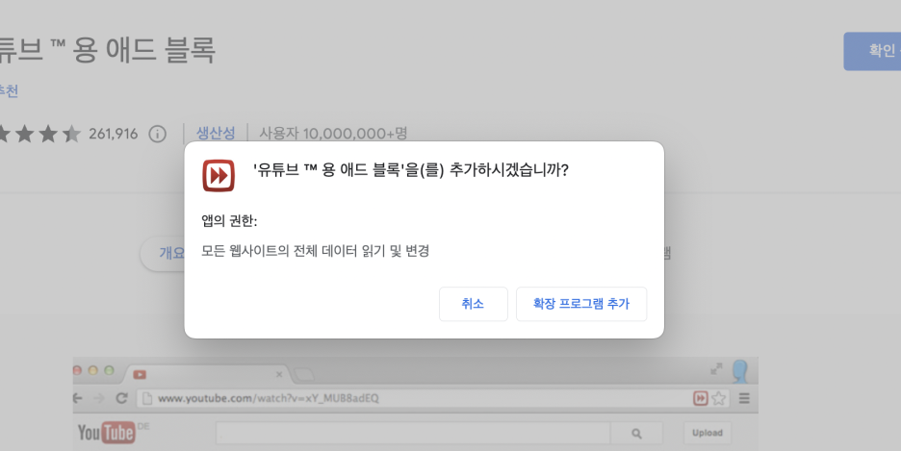Click permission text 모든 웹사이트의 전체 데이터 읽기 및 변경

pyautogui.click(x=316, y=251)
